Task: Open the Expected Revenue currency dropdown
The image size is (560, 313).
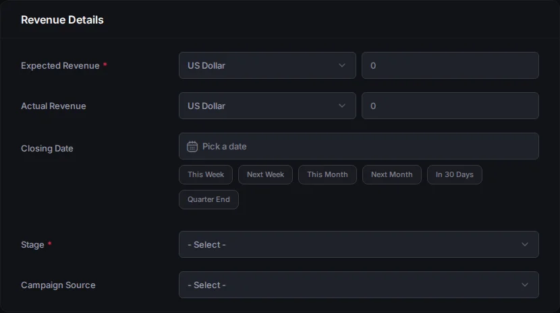Action: click(267, 65)
